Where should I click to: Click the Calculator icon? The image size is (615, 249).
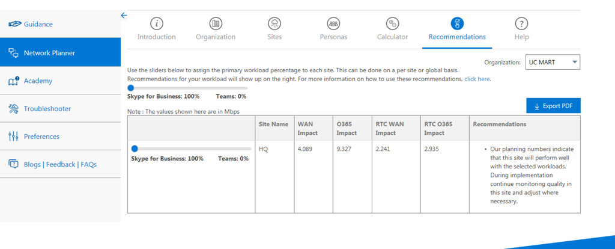coord(392,23)
